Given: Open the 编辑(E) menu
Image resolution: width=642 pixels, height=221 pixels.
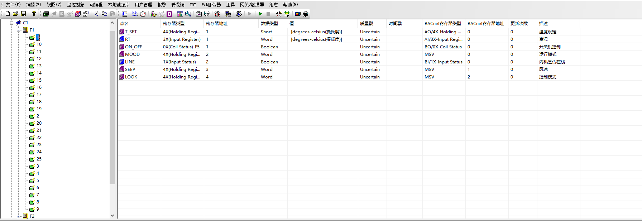Looking at the screenshot, I should [x=34, y=5].
